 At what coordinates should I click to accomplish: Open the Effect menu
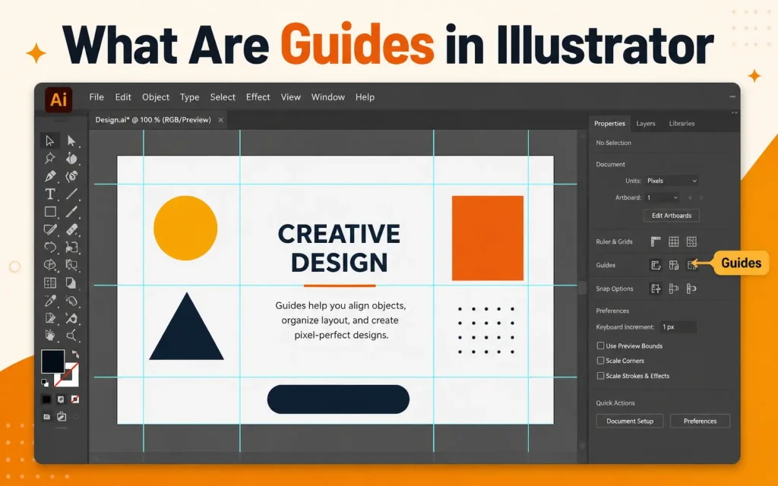coord(258,97)
